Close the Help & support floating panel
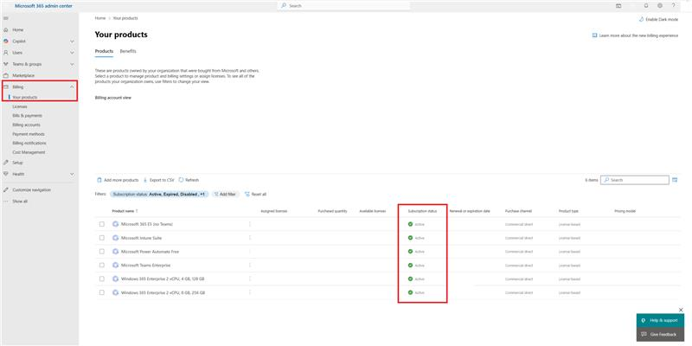 click(x=681, y=310)
